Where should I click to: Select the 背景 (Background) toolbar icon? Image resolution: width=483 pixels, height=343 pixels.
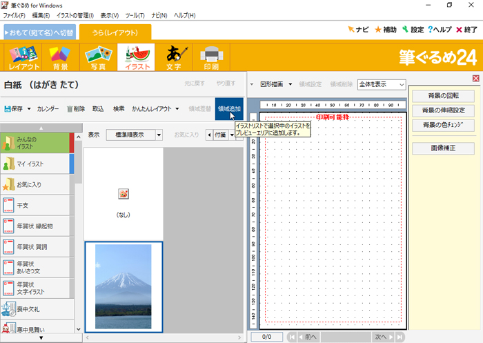(x=60, y=58)
